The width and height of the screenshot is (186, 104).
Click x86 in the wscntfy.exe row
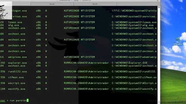38,89
